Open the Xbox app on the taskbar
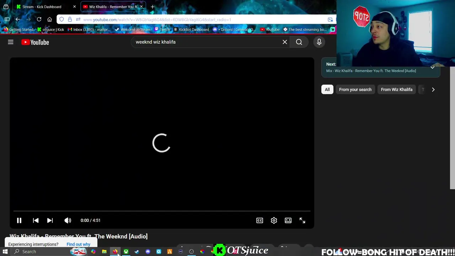 [x=126, y=252]
